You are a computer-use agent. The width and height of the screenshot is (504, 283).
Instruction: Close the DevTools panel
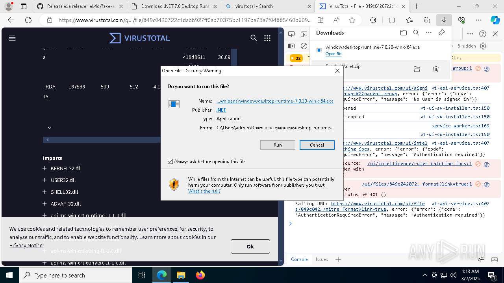[x=495, y=34]
